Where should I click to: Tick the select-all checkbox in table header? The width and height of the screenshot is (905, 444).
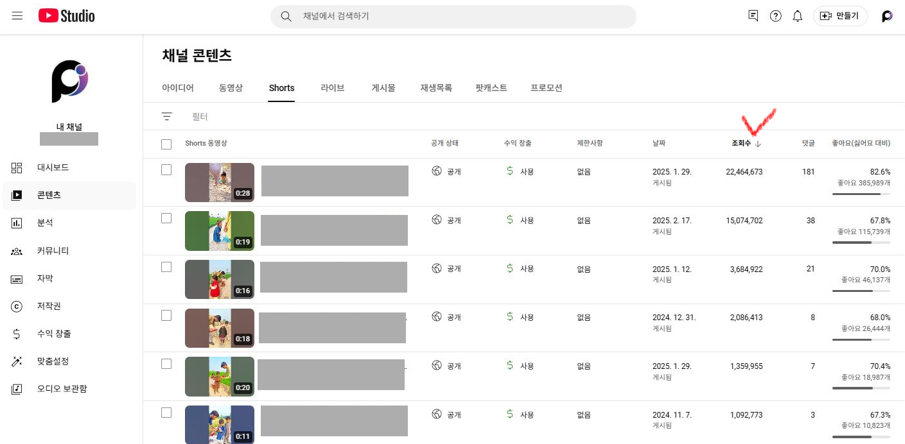click(x=166, y=144)
